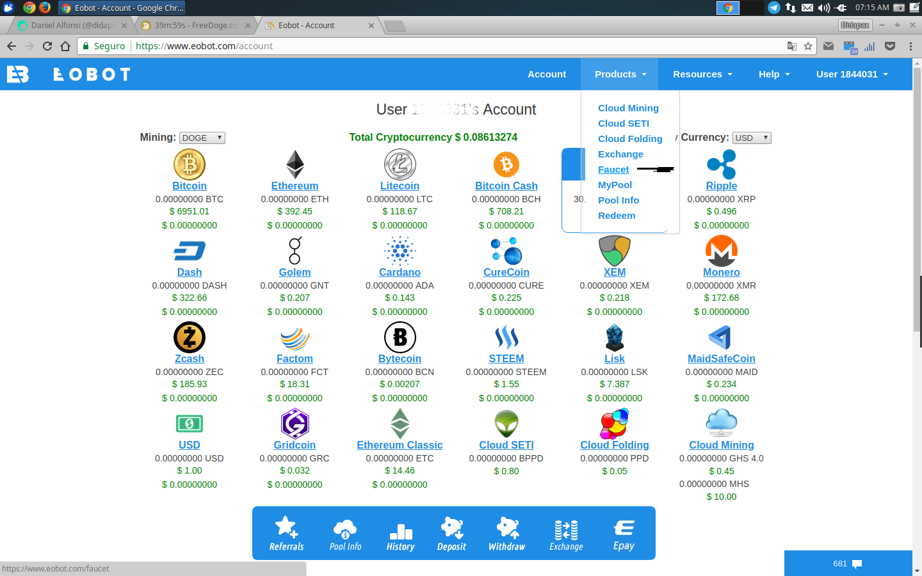
Task: Click the Ethereum Classic green icon
Action: point(400,424)
